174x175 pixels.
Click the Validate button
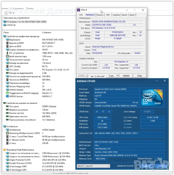click(126, 75)
